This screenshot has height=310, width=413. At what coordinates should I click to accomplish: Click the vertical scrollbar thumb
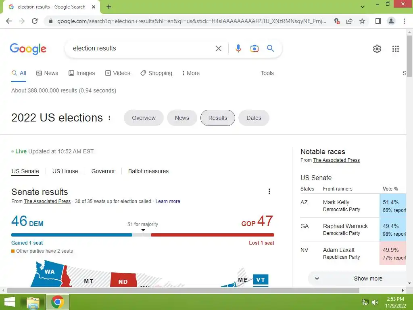click(409, 56)
